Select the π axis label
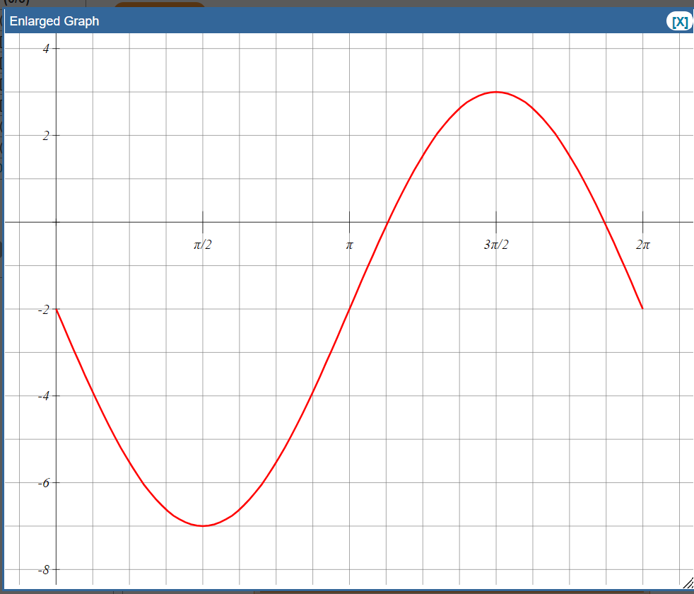 [x=350, y=244]
